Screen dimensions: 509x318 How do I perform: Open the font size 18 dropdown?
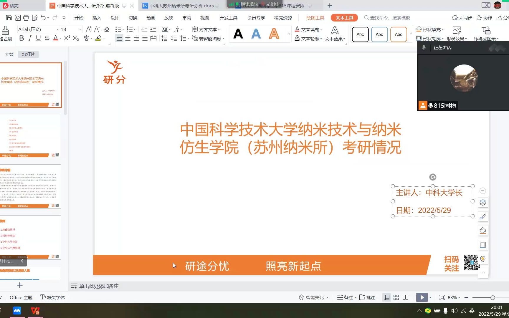(80, 29)
